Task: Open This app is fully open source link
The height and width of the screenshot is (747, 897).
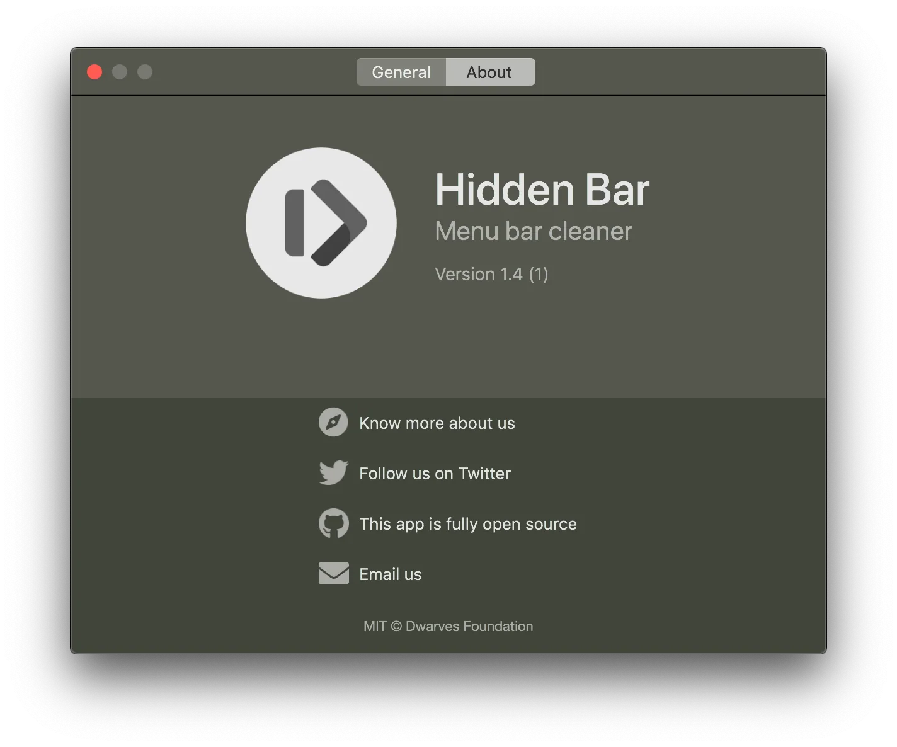Action: tap(468, 524)
